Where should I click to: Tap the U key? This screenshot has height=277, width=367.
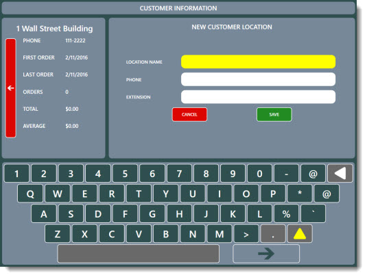click(193, 194)
